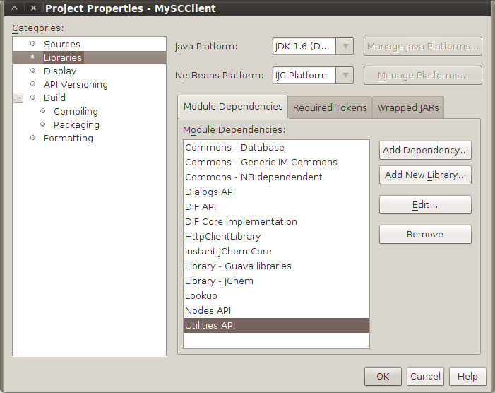The height and width of the screenshot is (393, 495).
Task: Select Library - Guava libraries dependency
Action: coord(238,266)
